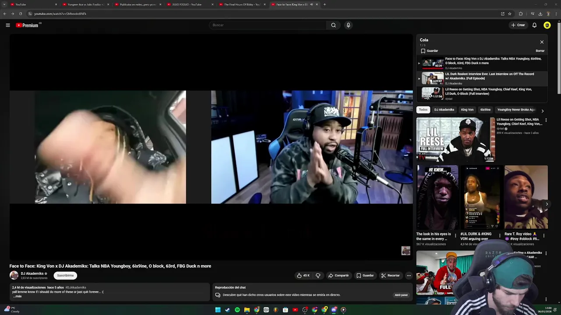
Task: Click the address bar URL
Action: (60, 14)
